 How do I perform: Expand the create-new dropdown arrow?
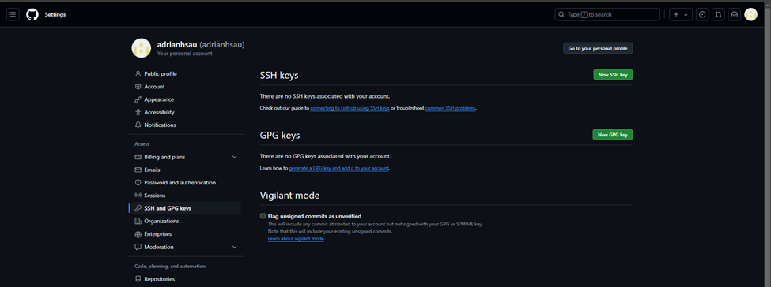coord(686,15)
